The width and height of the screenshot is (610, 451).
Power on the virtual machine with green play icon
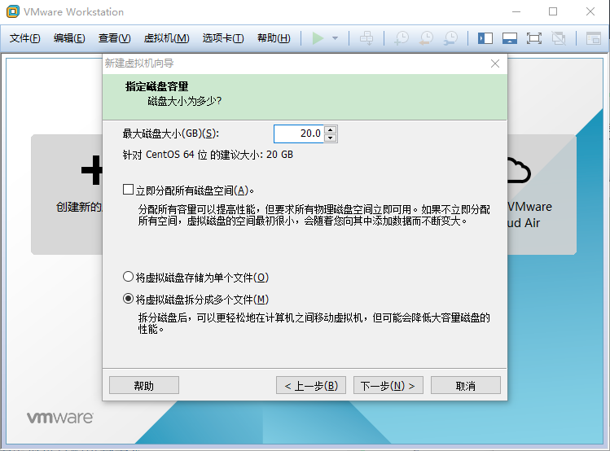318,38
